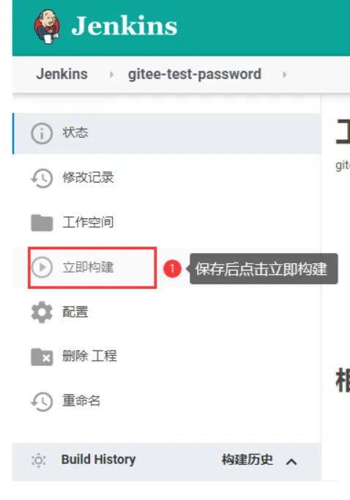Click the Jenkins butler logo icon
The image size is (350, 500).
[x=47, y=26]
